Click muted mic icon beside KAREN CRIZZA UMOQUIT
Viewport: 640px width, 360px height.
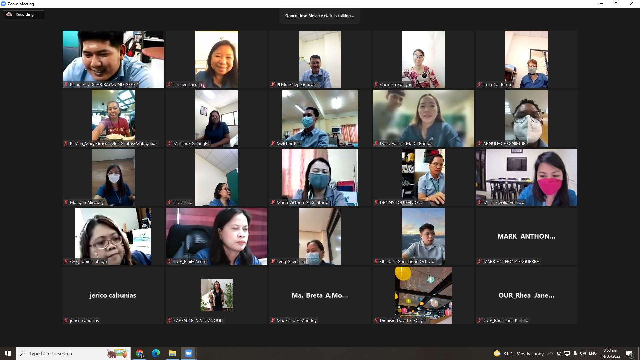click(x=169, y=321)
